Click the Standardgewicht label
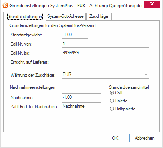Image resolution: width=163 pixels, height=148 pixels. [x=26, y=35]
